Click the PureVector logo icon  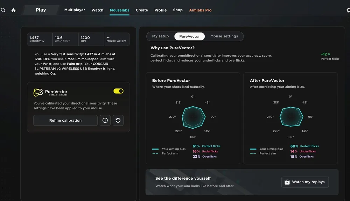point(38,92)
